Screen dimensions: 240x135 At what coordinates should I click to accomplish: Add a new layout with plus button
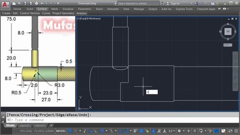(x=51, y=125)
